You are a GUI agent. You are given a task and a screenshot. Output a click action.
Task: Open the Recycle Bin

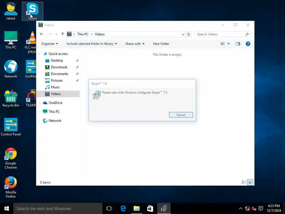(11, 98)
